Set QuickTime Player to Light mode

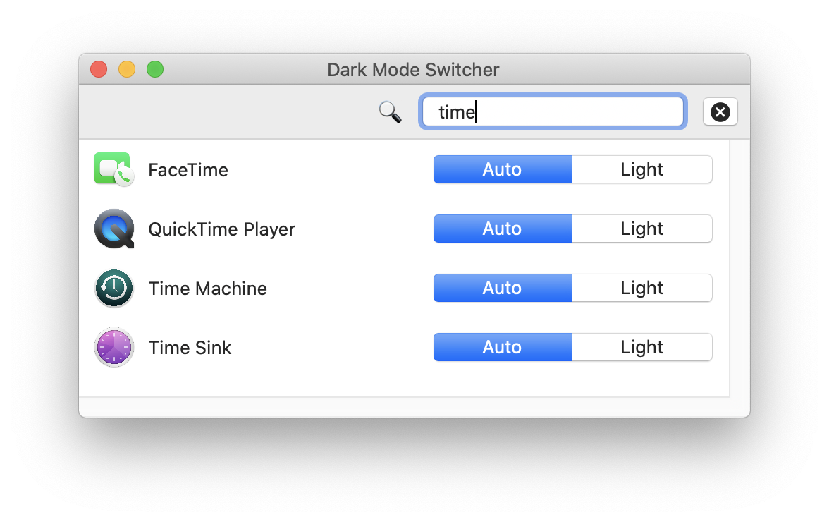click(641, 229)
